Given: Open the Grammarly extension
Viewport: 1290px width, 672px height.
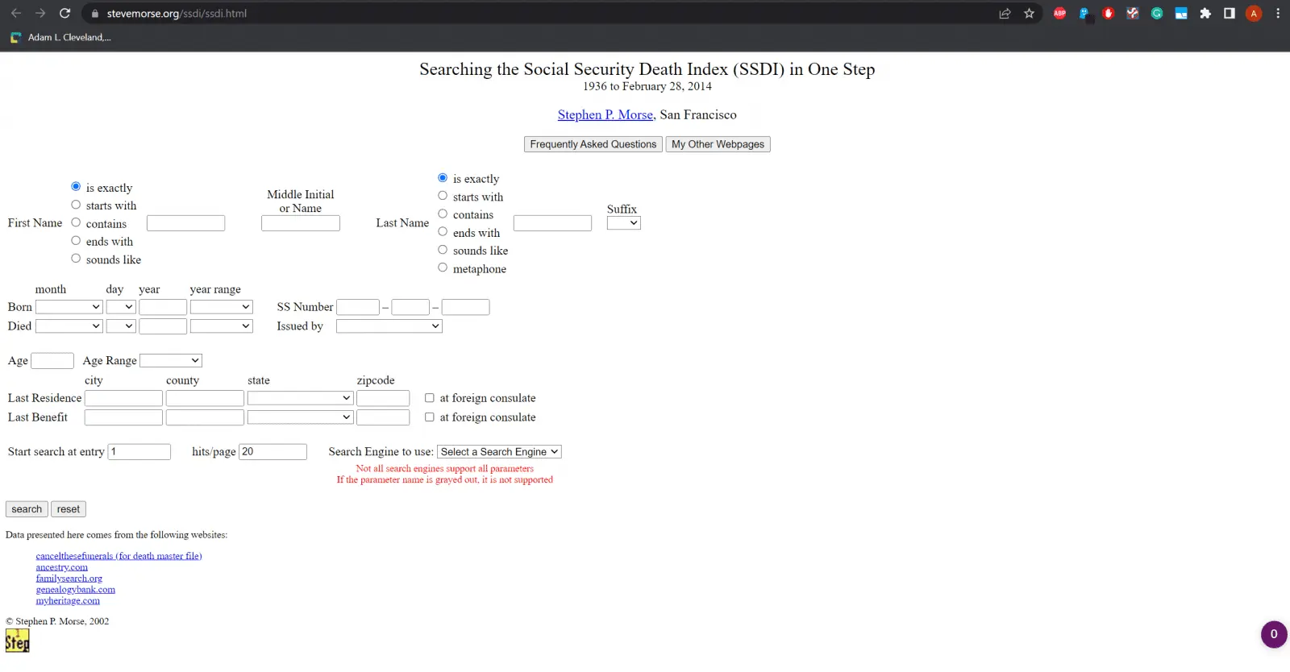Looking at the screenshot, I should pos(1157,14).
